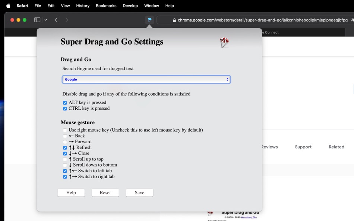Open the sidebar options chevron
The height and width of the screenshot is (221, 354).
[45, 20]
